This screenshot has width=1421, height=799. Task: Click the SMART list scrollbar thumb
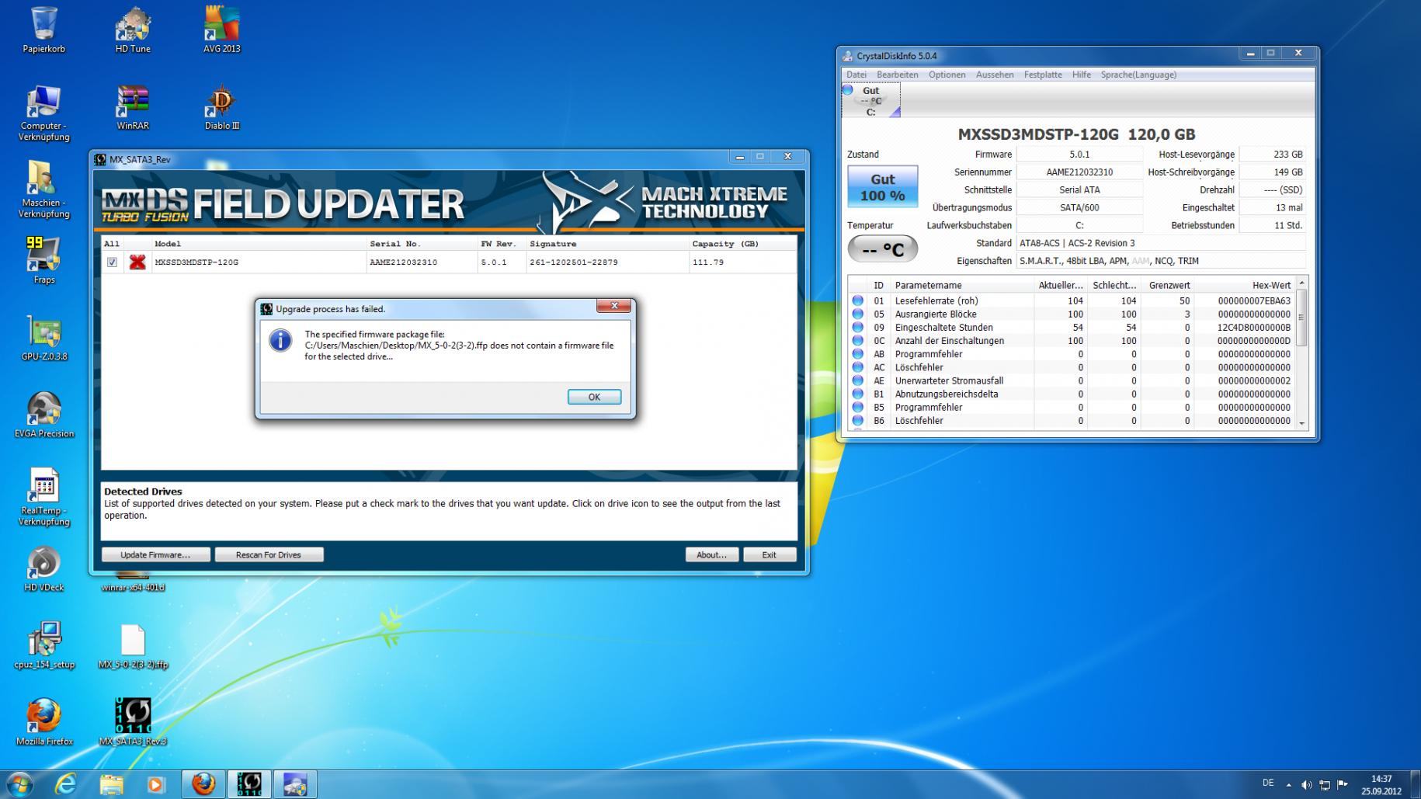coord(1302,318)
